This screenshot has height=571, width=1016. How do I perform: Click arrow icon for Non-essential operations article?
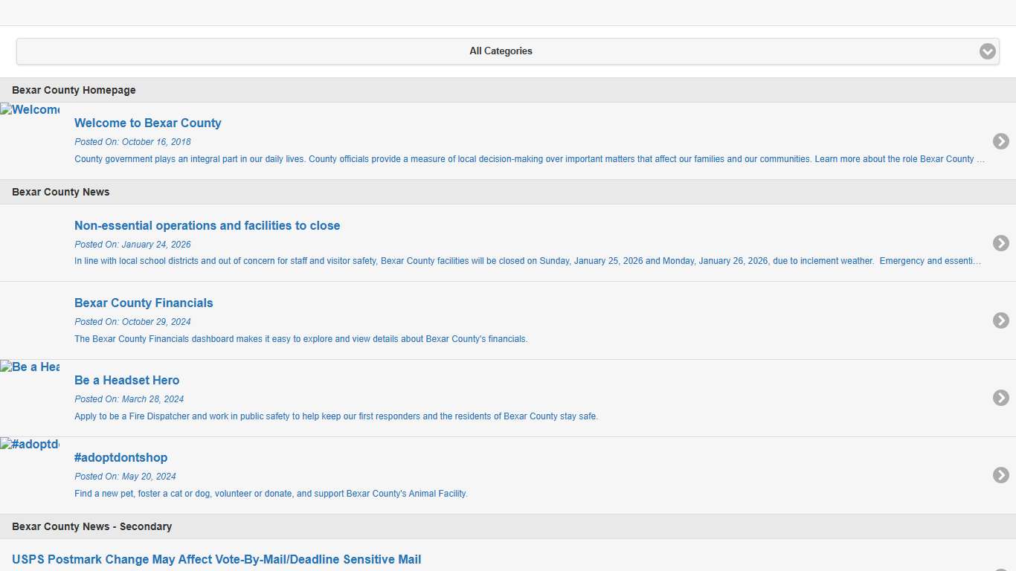pyautogui.click(x=1000, y=243)
